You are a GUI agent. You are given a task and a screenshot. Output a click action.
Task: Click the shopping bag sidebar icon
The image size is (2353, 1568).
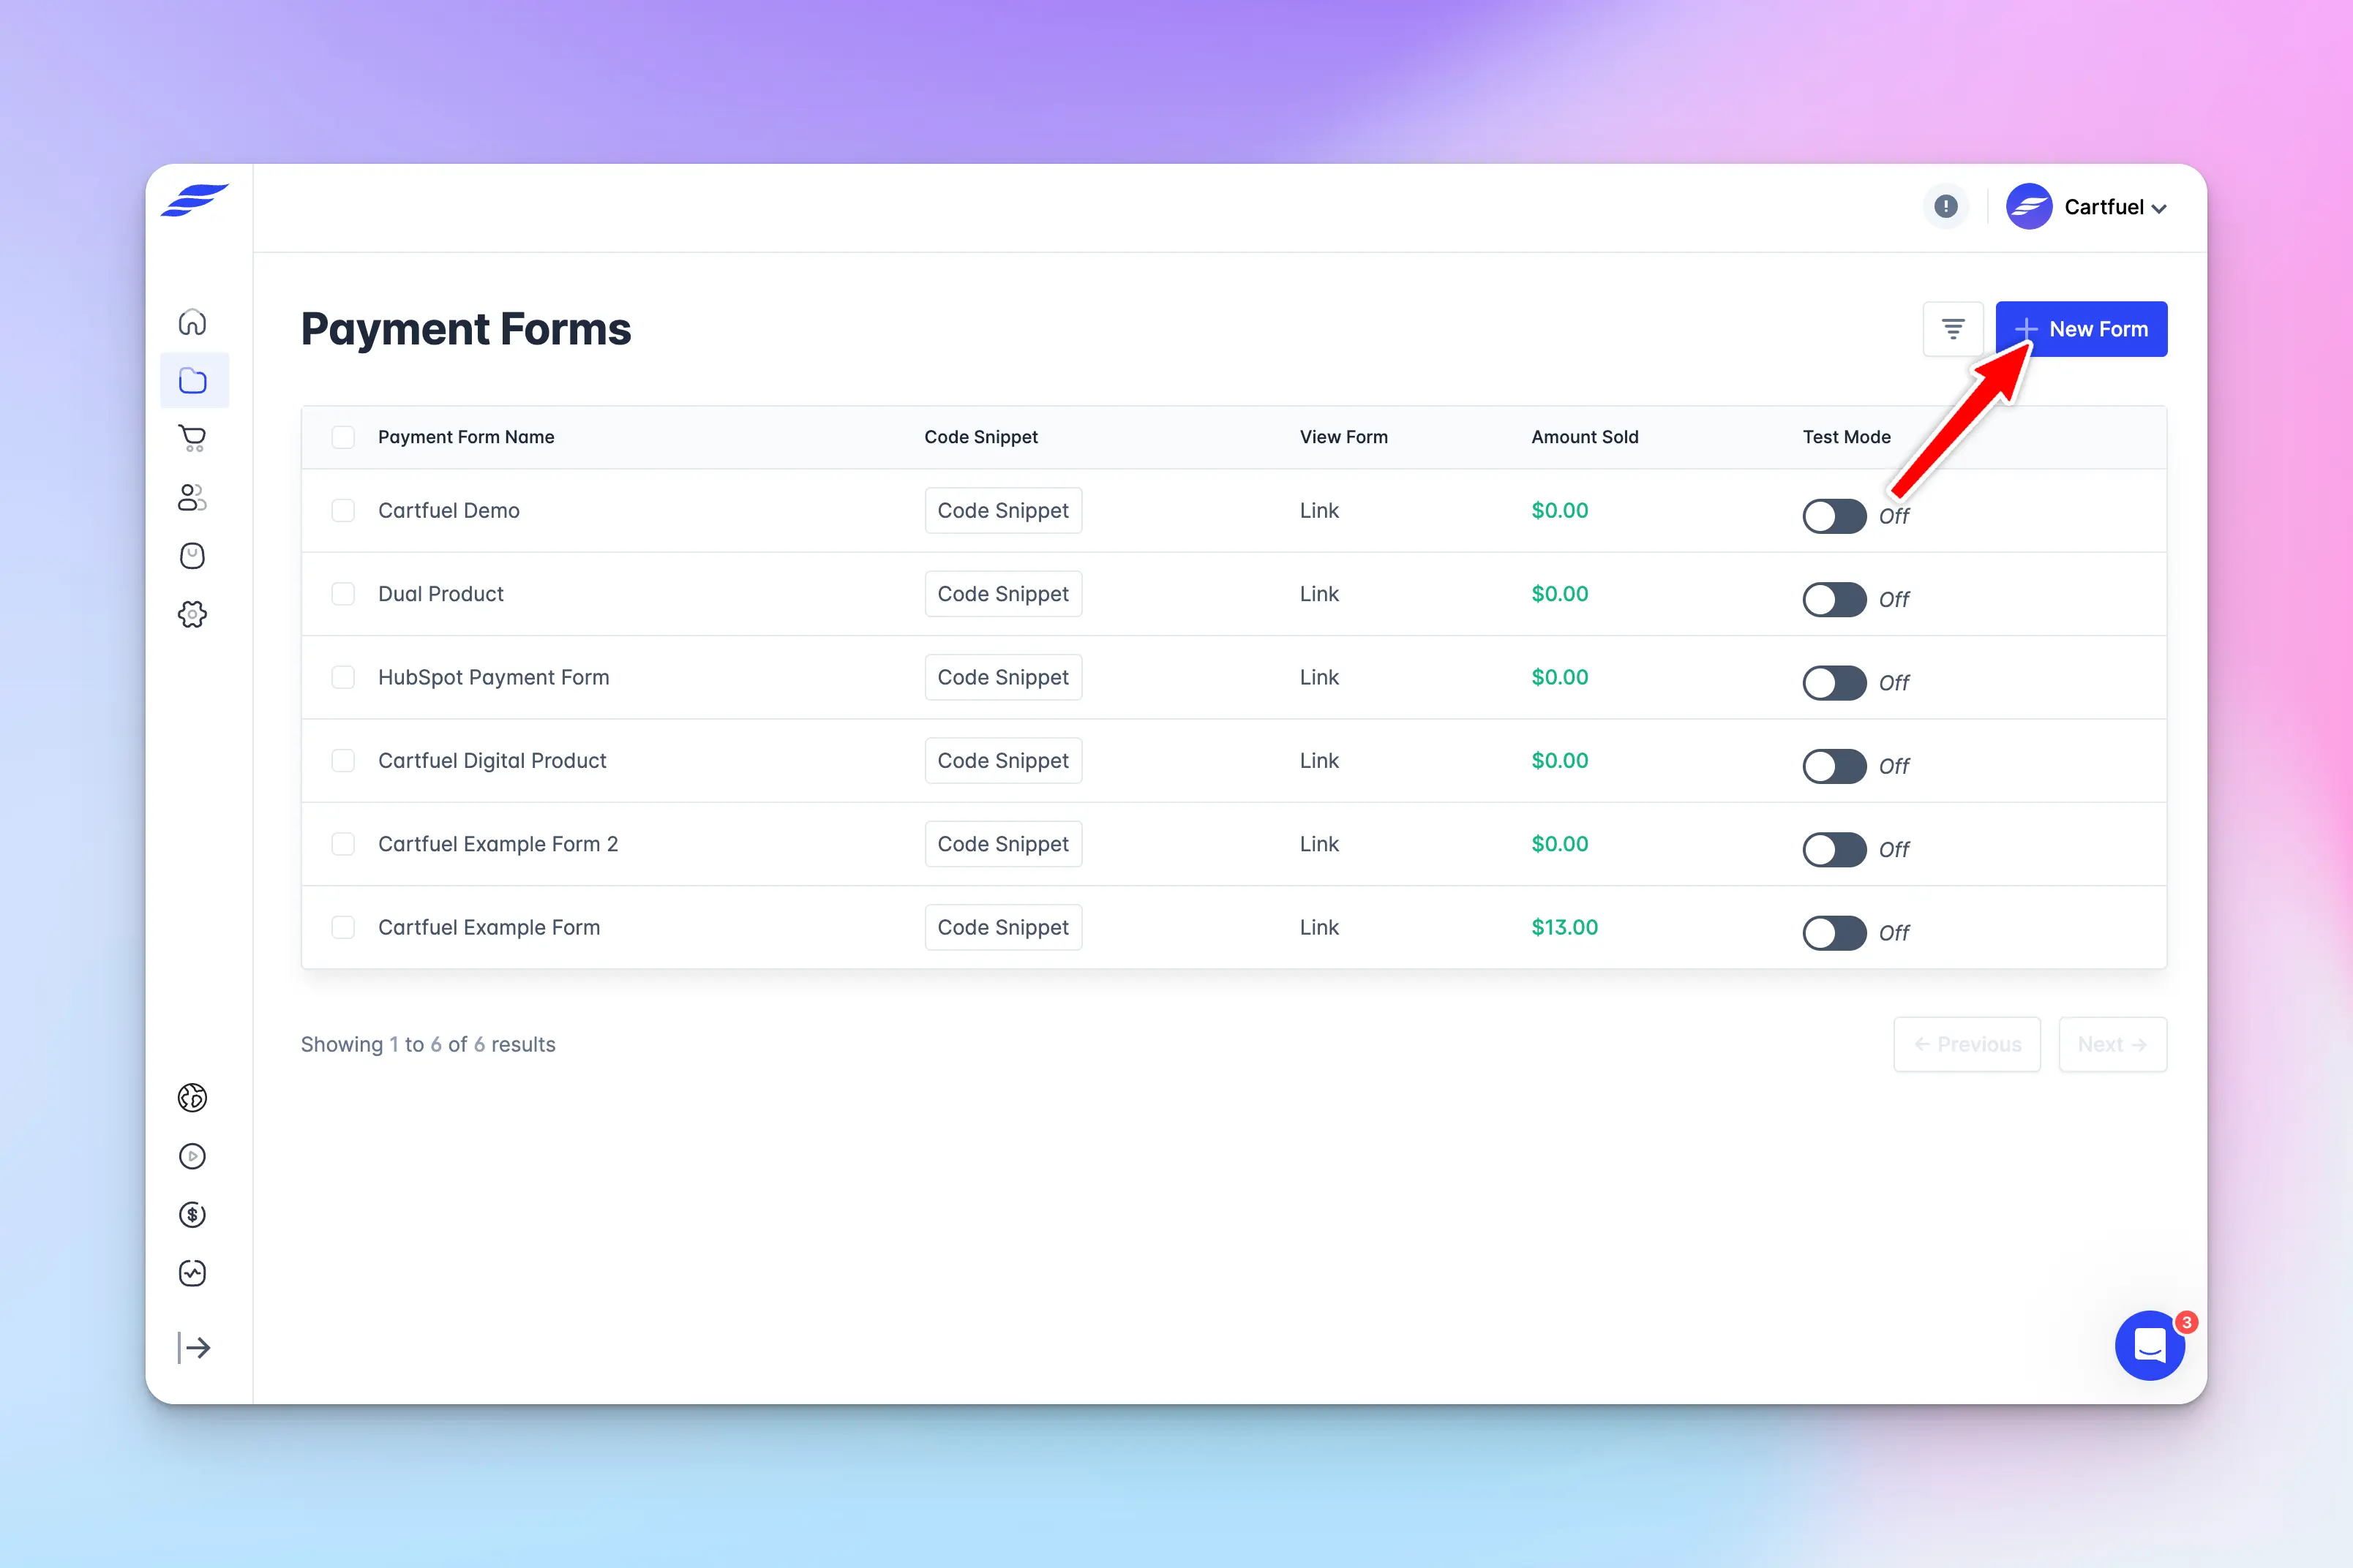tap(192, 556)
